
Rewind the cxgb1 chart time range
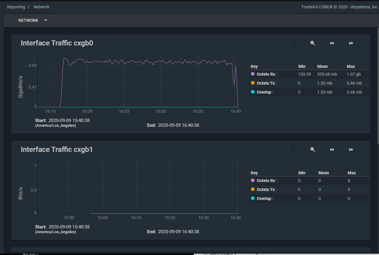[x=332, y=149]
